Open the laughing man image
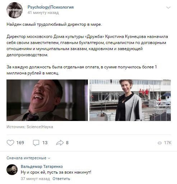The height and width of the screenshot is (184, 177). tap(47, 100)
